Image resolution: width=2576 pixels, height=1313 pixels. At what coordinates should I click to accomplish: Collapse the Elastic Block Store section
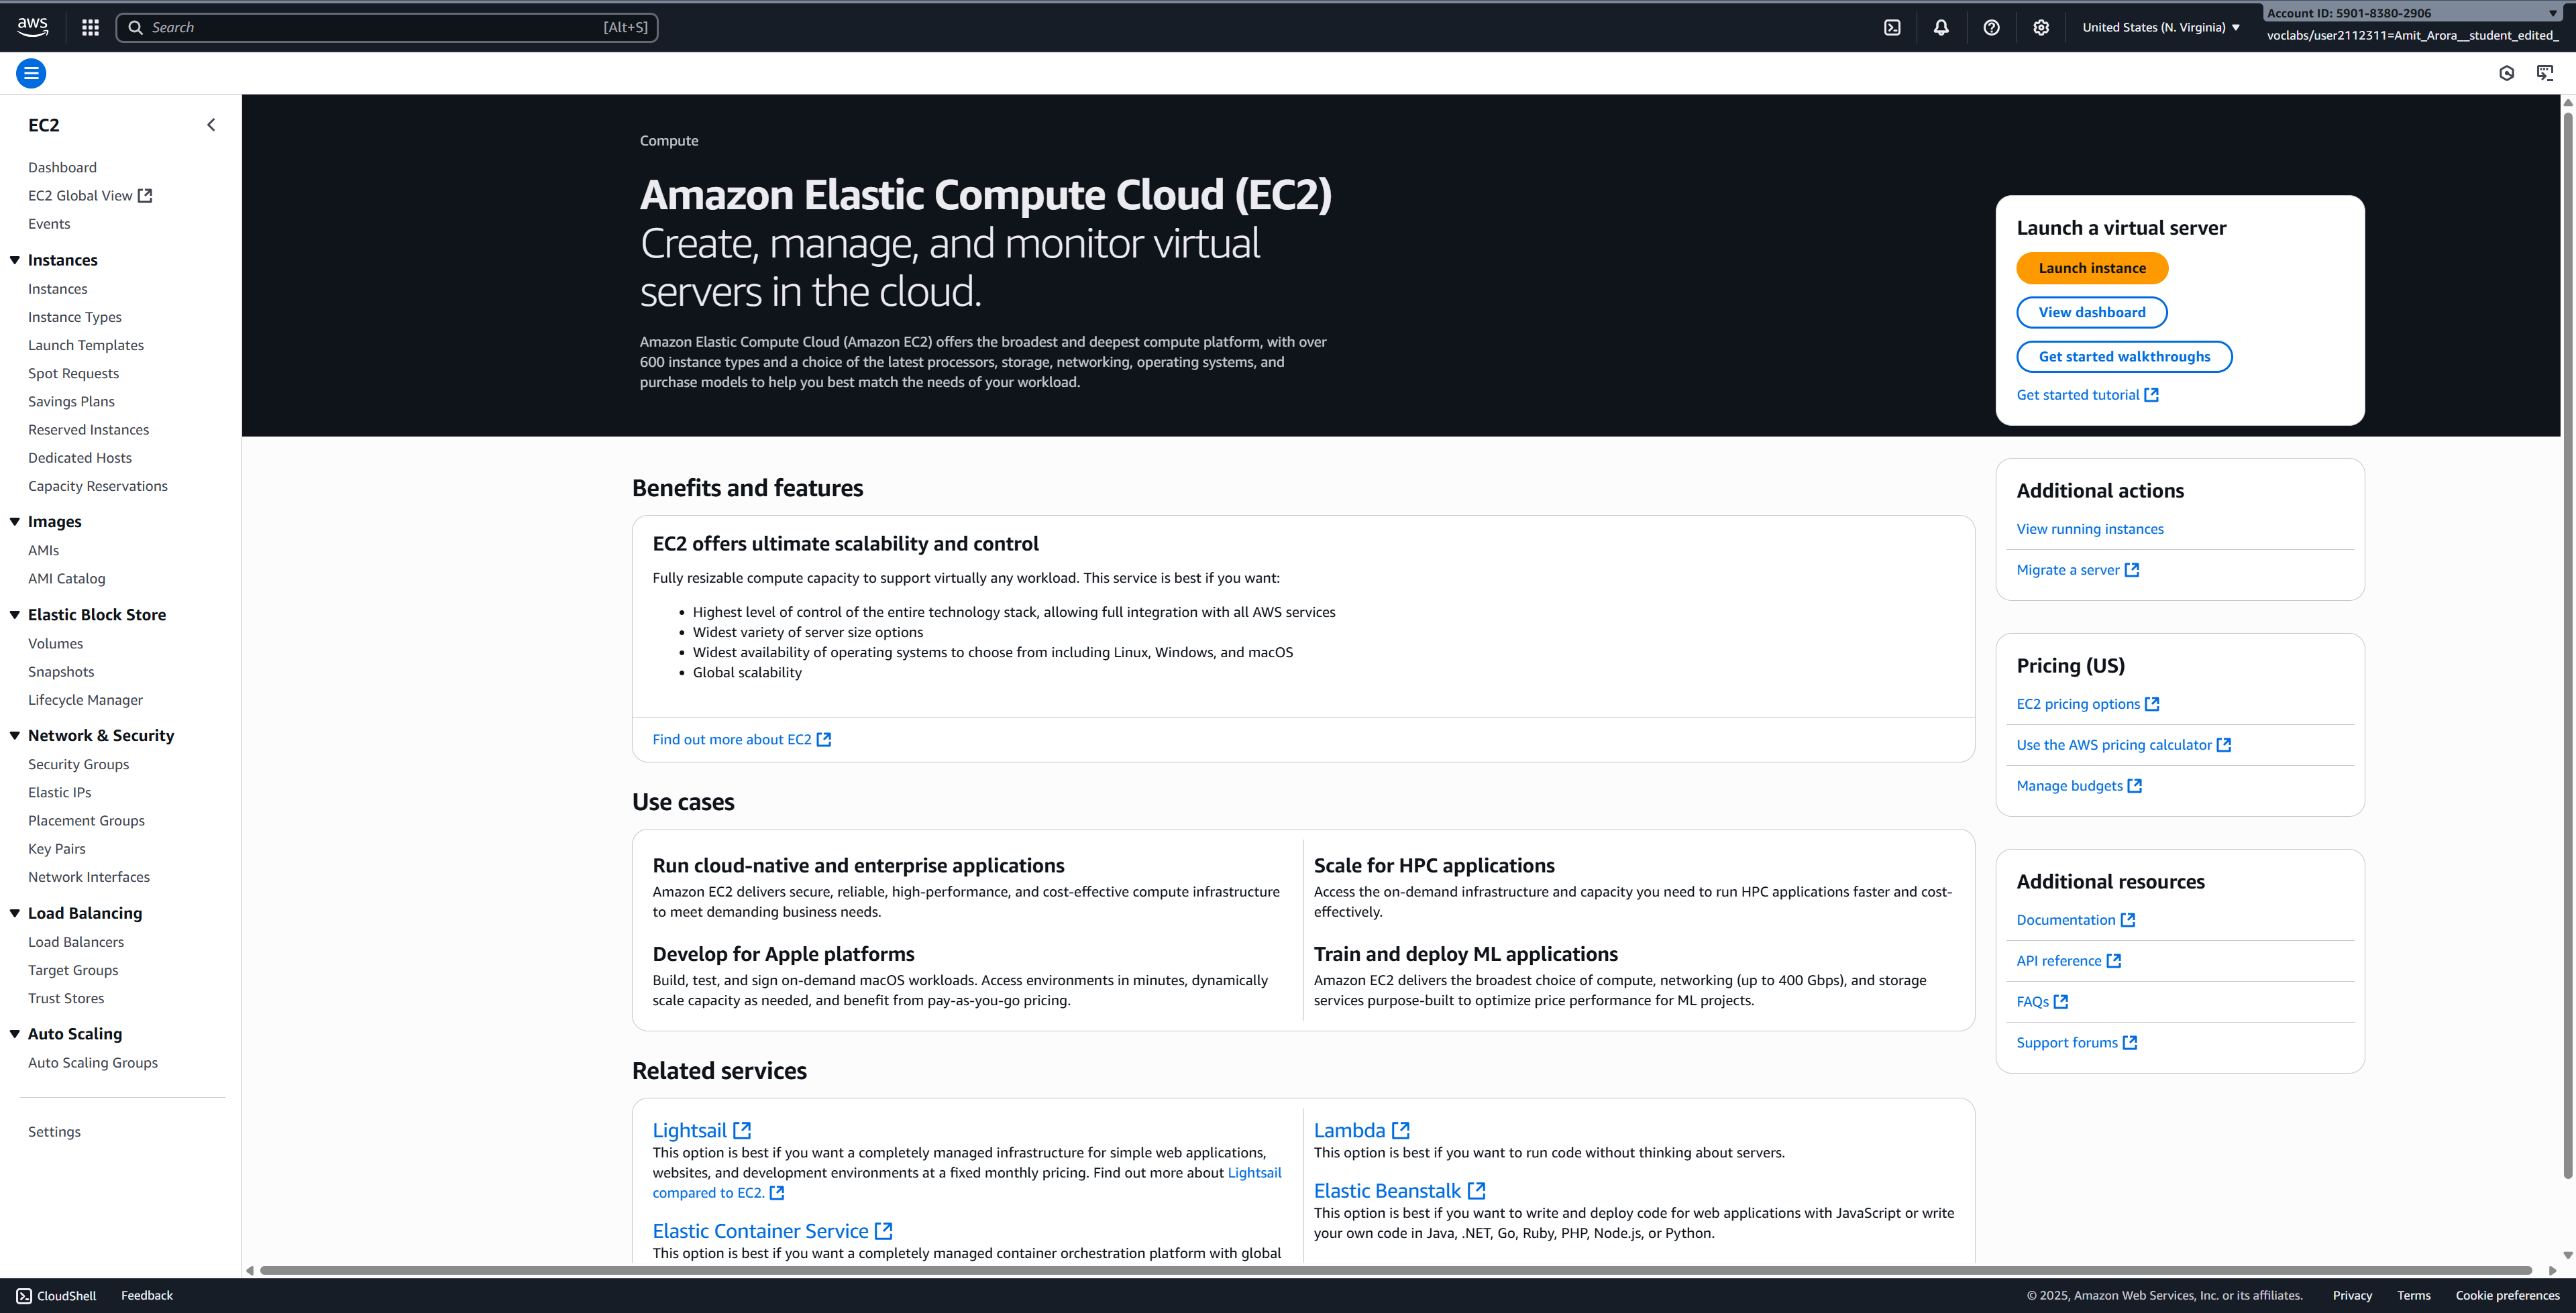[x=15, y=615]
